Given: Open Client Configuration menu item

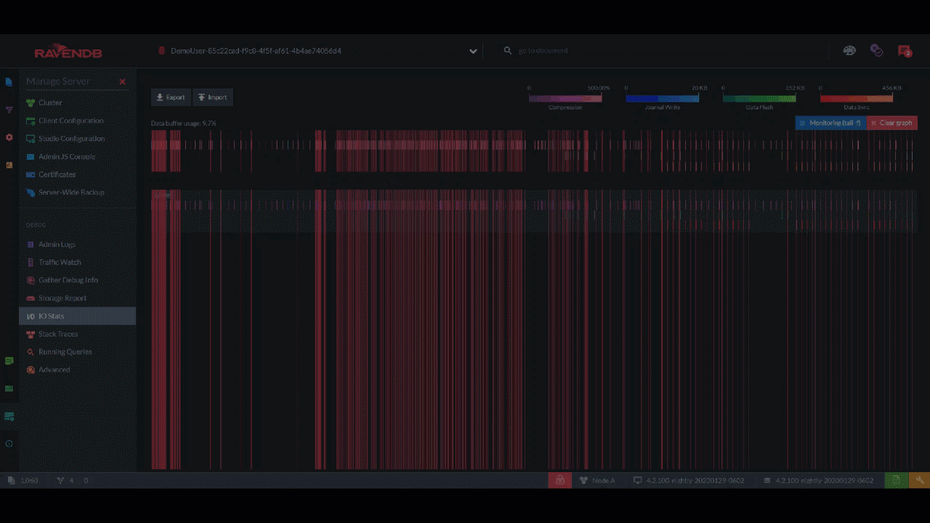Looking at the screenshot, I should coord(77,121).
